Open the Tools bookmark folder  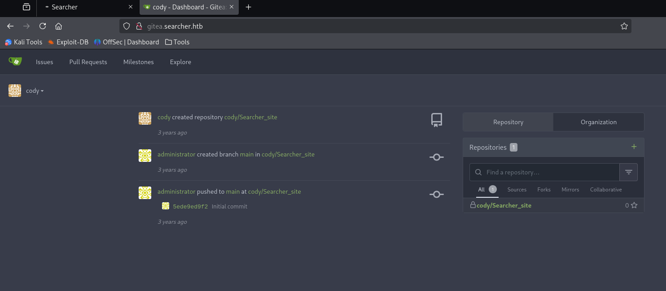(177, 42)
